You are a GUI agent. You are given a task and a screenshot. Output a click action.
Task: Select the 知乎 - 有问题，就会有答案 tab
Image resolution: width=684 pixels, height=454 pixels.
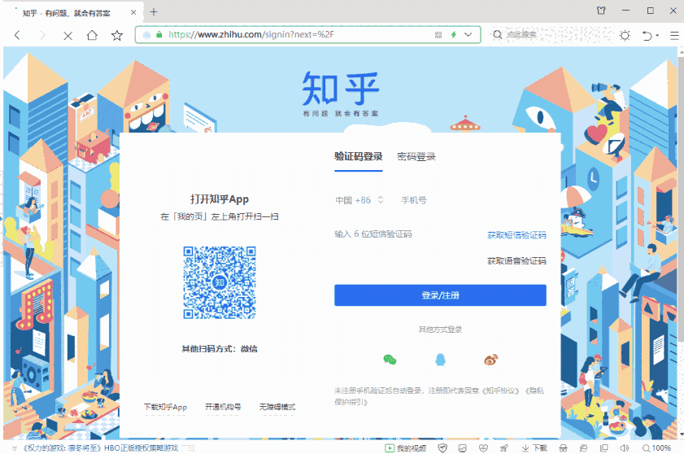[72, 13]
